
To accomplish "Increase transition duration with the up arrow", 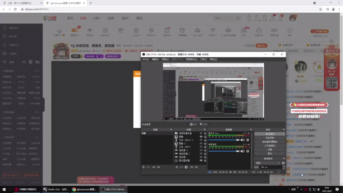I will click(x=284, y=166).
